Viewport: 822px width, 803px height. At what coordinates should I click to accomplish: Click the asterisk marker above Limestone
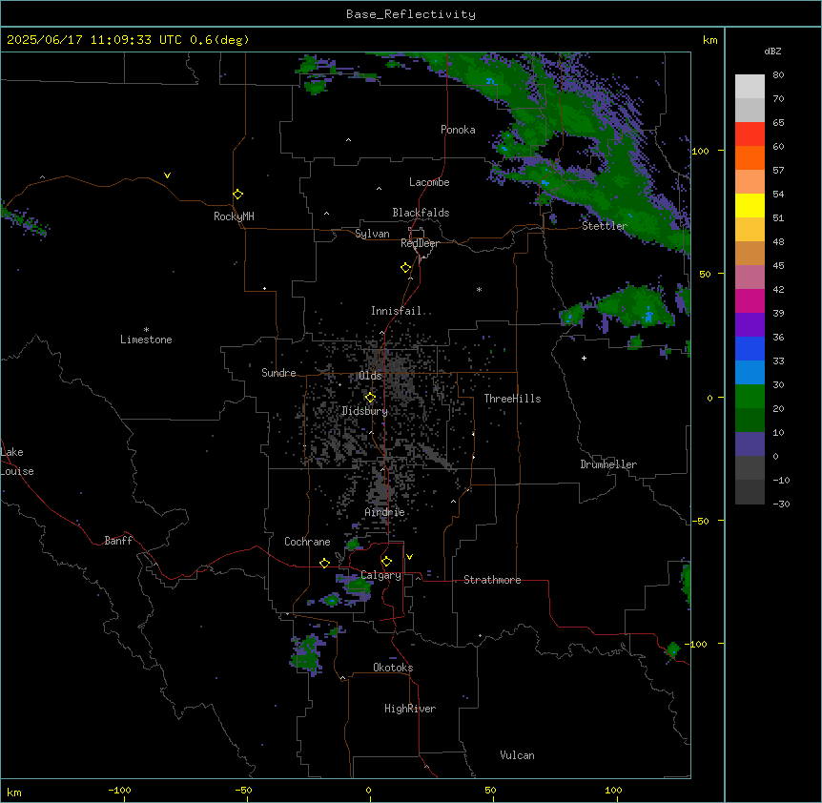[x=146, y=330]
